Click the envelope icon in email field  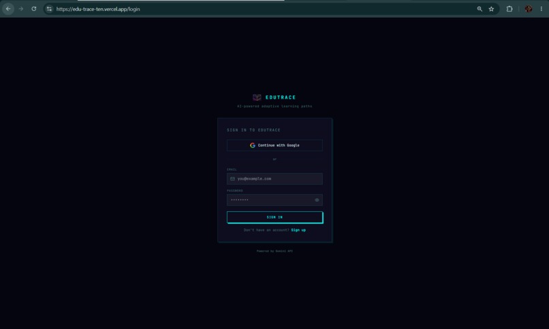click(x=232, y=179)
